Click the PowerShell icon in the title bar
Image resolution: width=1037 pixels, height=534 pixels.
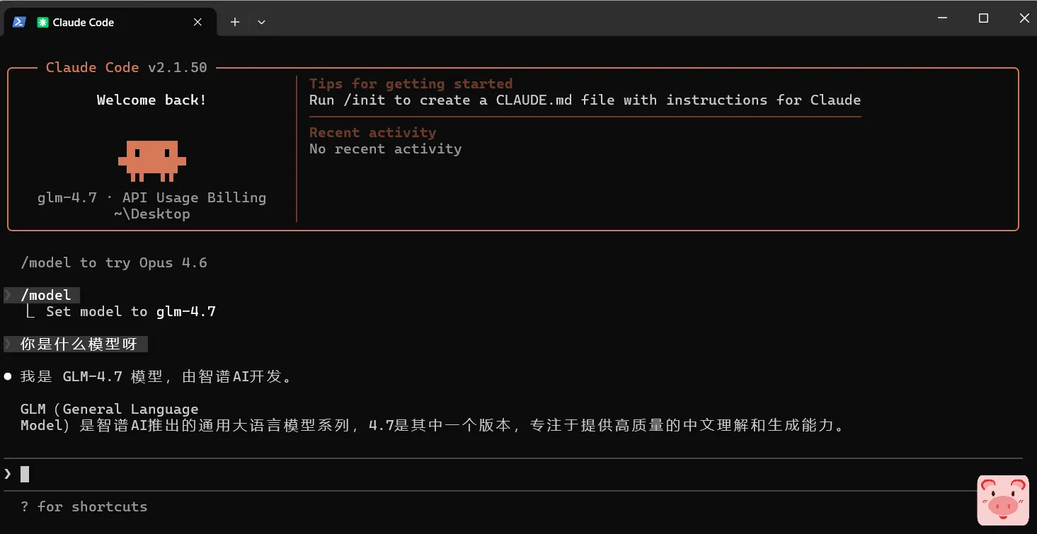19,22
